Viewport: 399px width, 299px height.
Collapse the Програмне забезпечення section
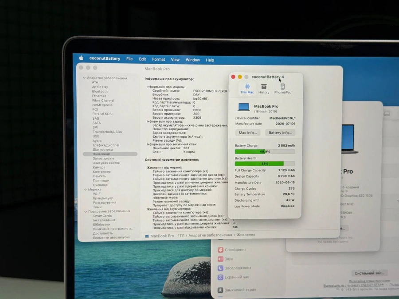(86, 212)
